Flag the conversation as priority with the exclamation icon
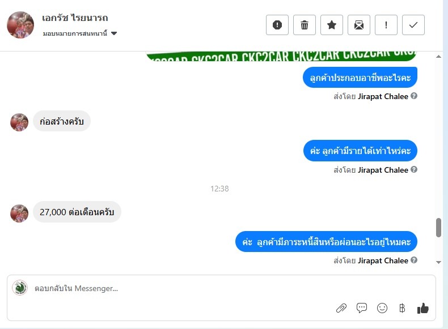Screen dimensions: 448x329 click(x=386, y=25)
